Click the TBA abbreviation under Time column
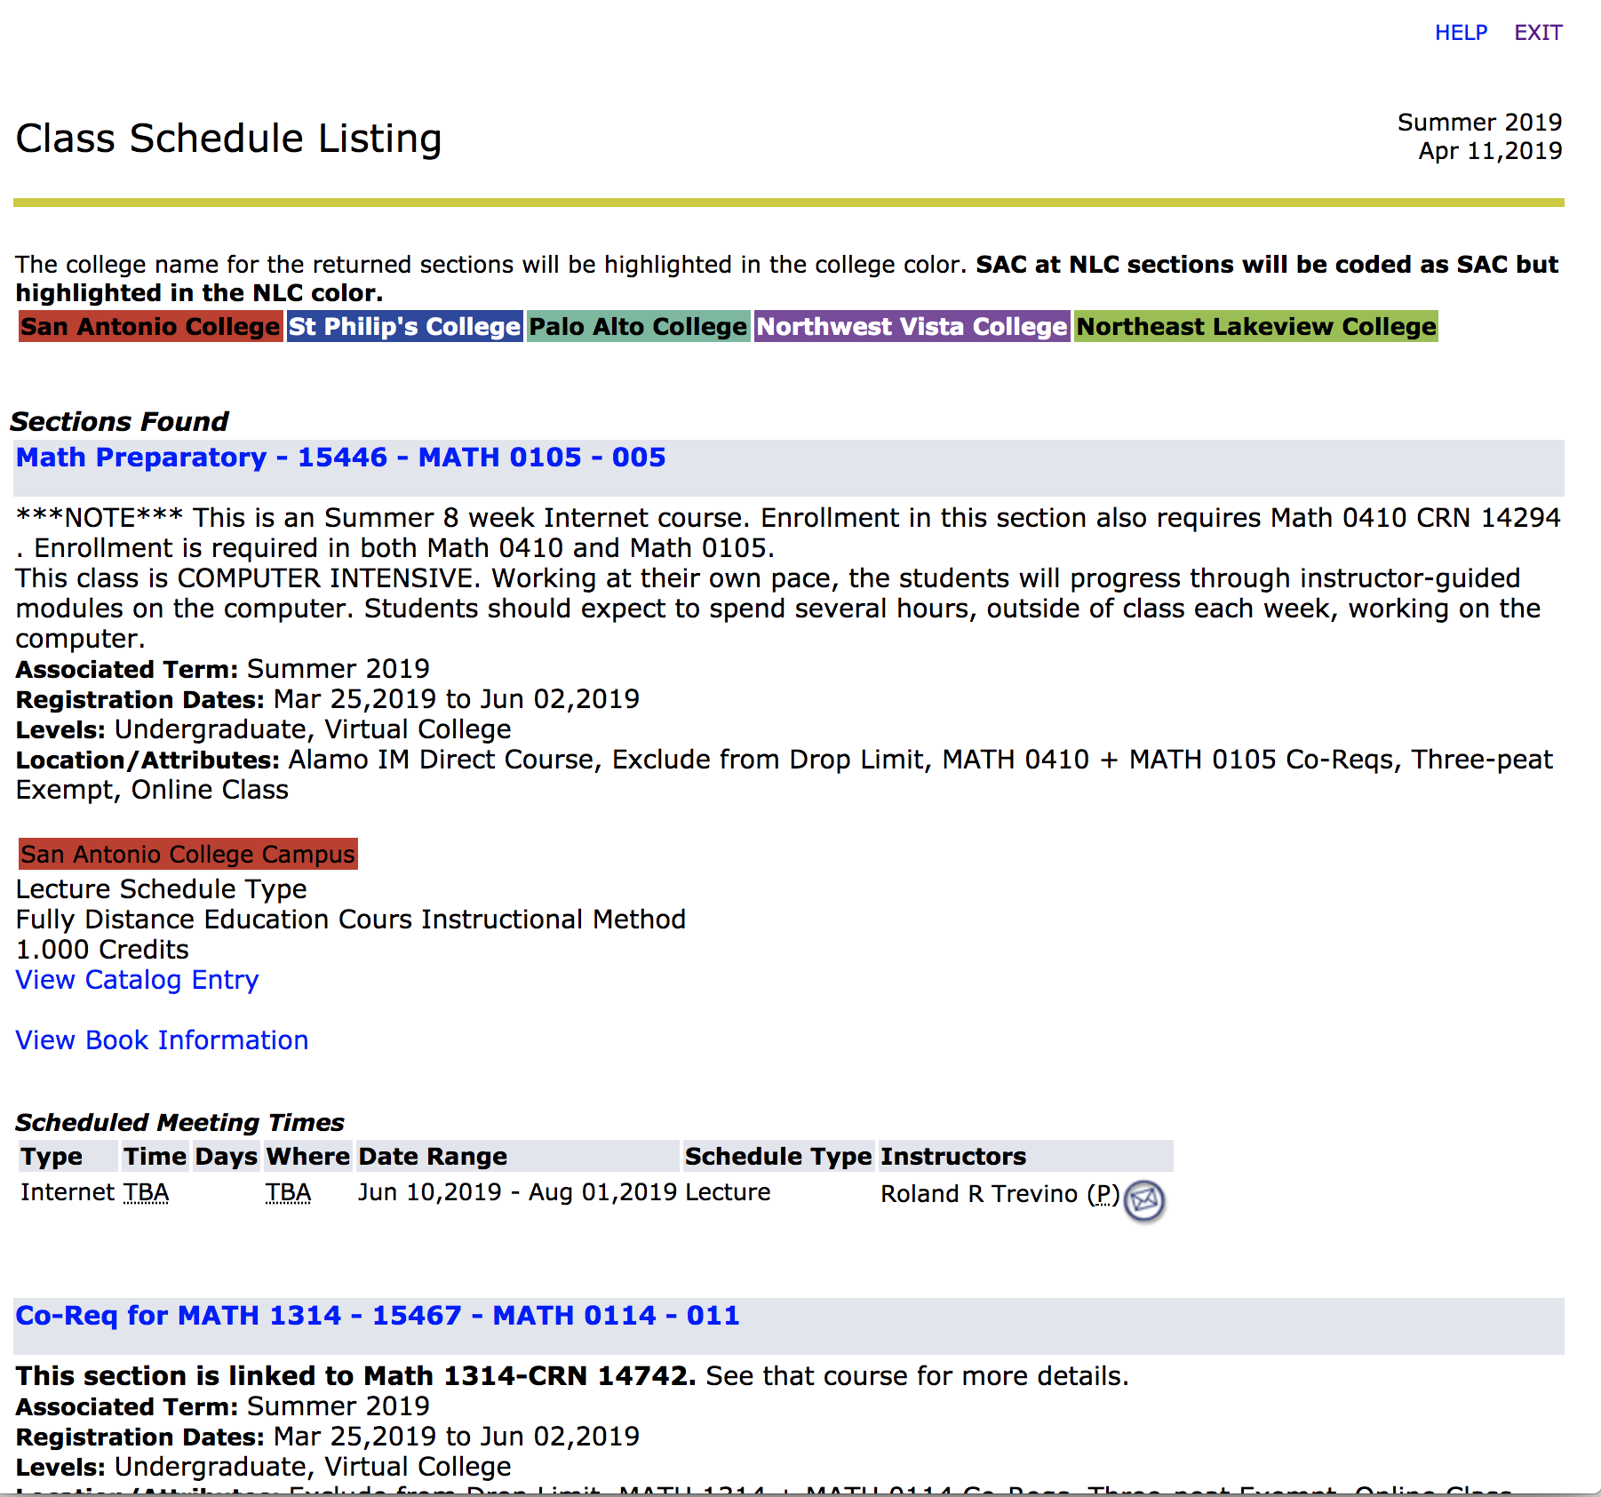Screen dimensions: 1601x1497 pyautogui.click(x=146, y=1192)
